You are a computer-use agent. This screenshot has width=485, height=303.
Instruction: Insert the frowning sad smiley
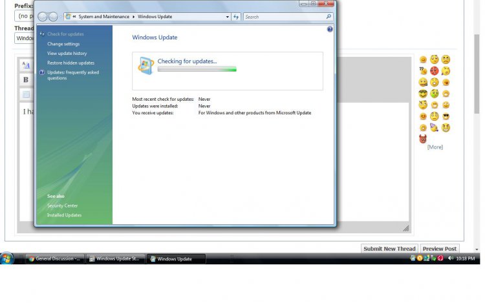point(446,59)
